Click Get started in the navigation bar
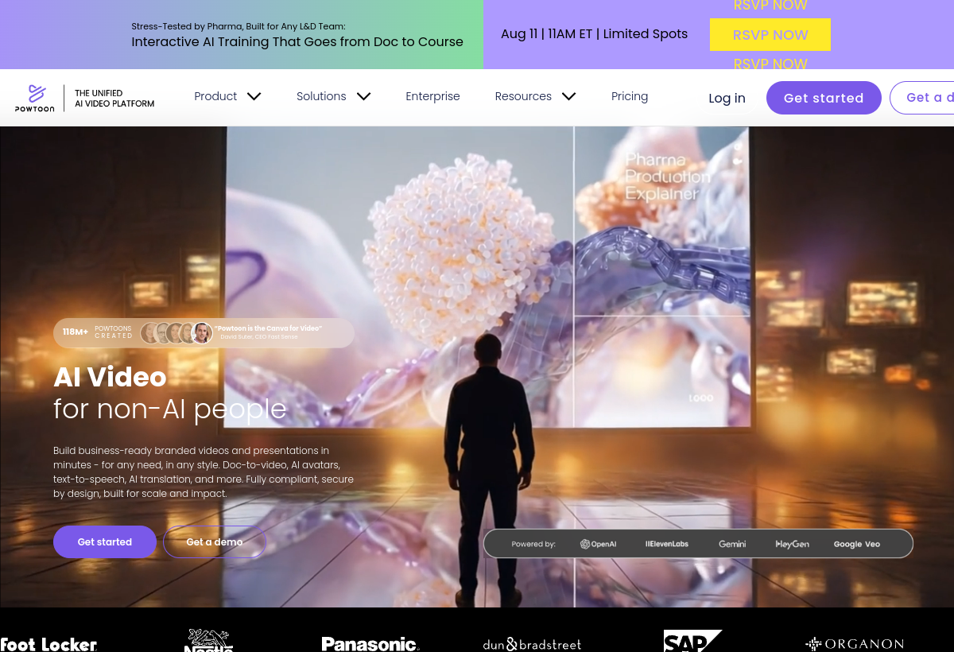954x652 pixels. (x=824, y=98)
